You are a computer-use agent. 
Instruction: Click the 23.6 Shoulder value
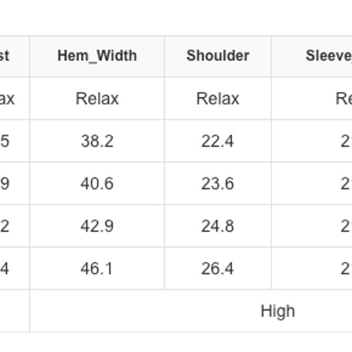click(x=218, y=184)
